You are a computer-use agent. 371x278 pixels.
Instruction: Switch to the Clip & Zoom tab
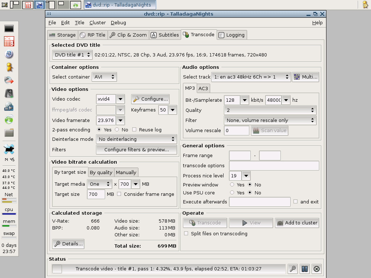(128, 35)
